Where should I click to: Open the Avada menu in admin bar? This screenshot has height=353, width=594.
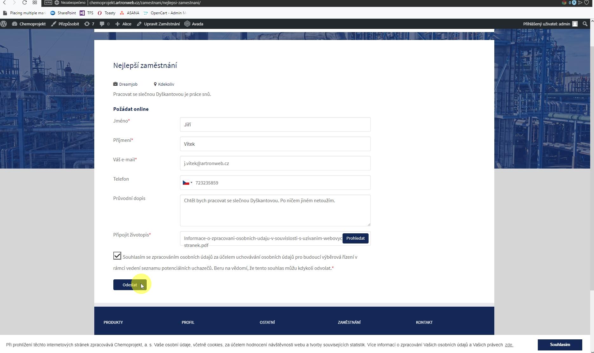[x=194, y=24]
